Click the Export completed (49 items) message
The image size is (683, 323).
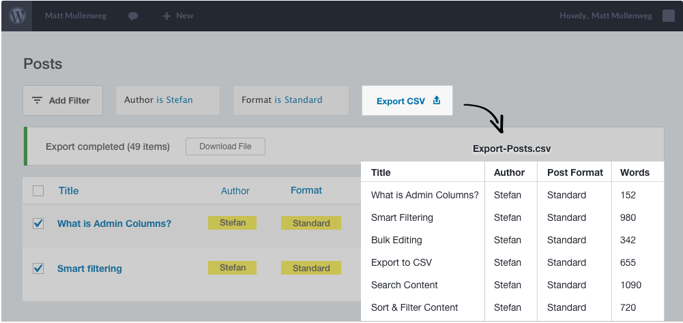pos(108,147)
